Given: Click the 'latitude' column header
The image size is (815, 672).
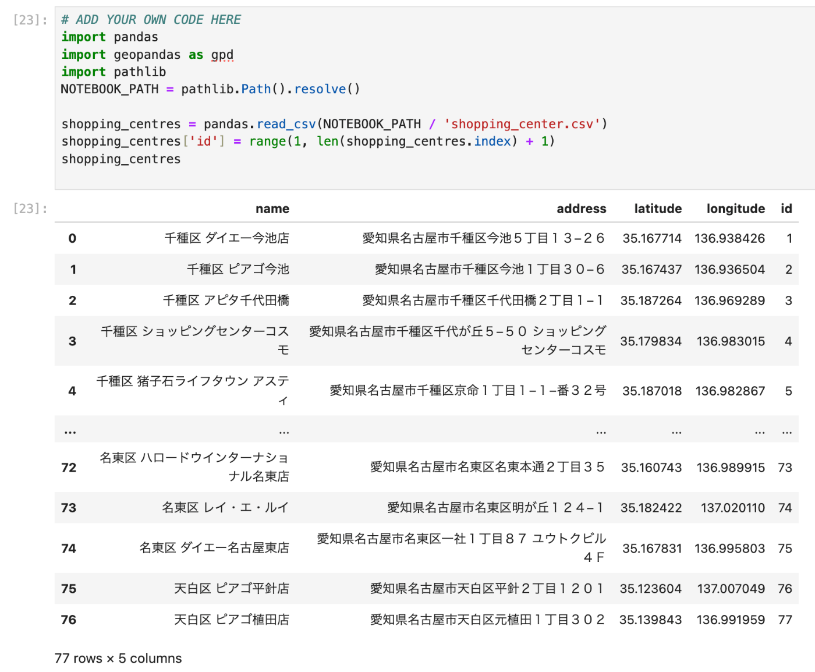Looking at the screenshot, I should [x=658, y=208].
